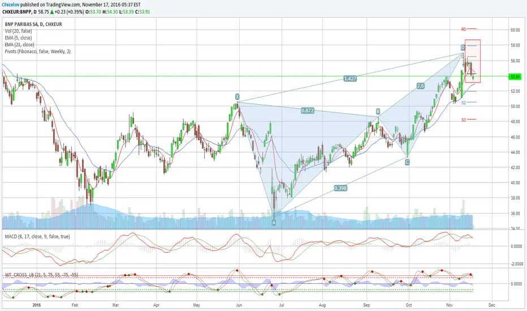Click the WT_CROSS_LB indicator legend
The image size is (527, 311).
(41, 275)
